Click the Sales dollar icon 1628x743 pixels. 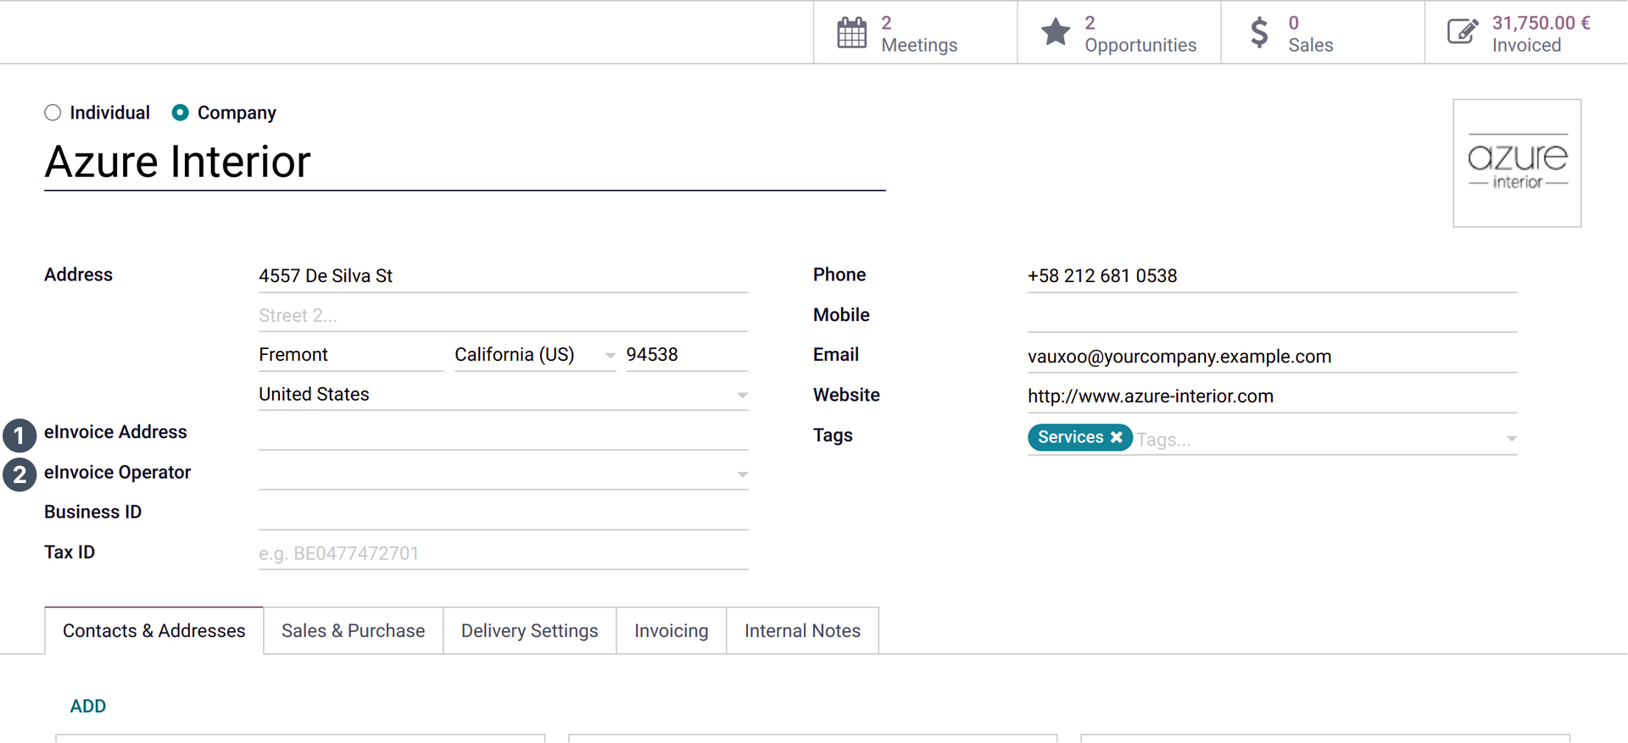click(x=1259, y=32)
